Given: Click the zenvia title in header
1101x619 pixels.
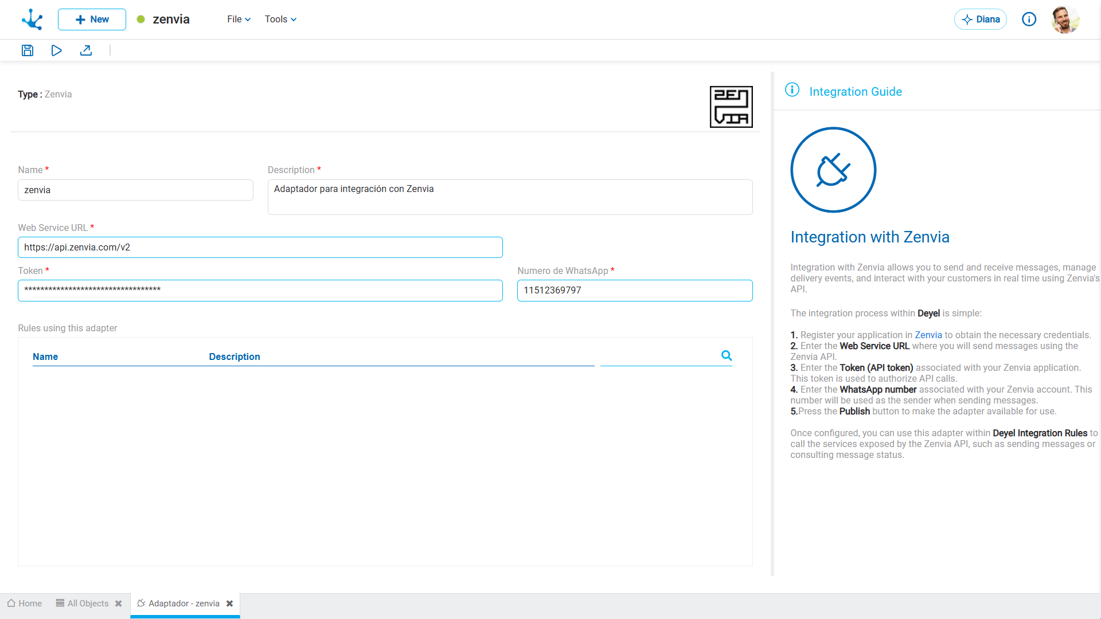Looking at the screenshot, I should coord(171,19).
